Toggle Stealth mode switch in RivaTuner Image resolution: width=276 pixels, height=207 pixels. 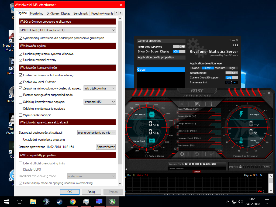(232, 73)
